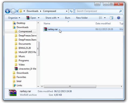This screenshot has height=103, width=128.
Task: Click the navigation pane vertical scrollbar thumb
Action: tap(38, 49)
